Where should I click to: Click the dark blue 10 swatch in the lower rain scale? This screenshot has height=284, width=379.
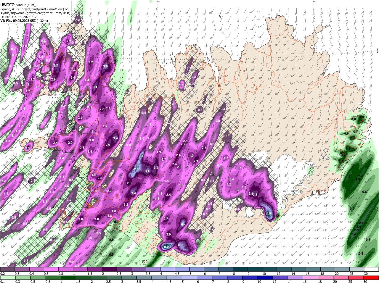[x=265, y=278]
